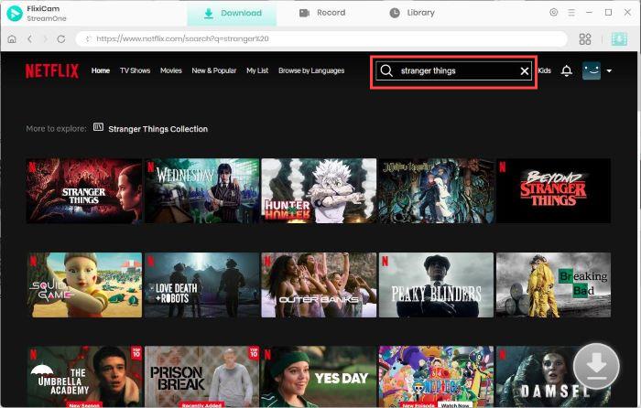Switch to the Record tab
This screenshot has height=408, width=641.
click(x=322, y=13)
